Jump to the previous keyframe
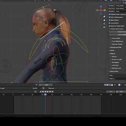126x126 pixels. (x=43, y=92)
